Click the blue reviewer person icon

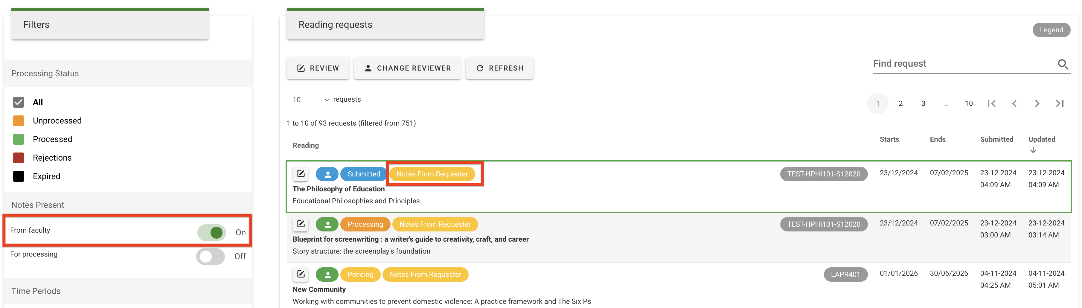(327, 174)
